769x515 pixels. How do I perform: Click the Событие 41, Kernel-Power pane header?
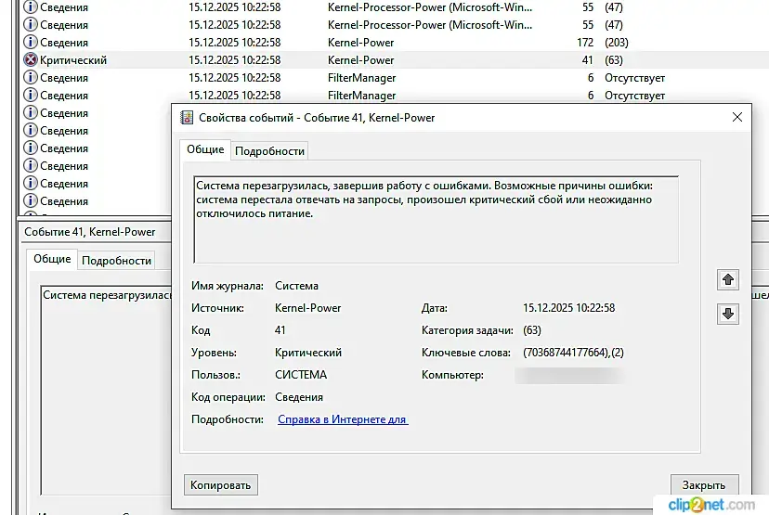pos(90,232)
